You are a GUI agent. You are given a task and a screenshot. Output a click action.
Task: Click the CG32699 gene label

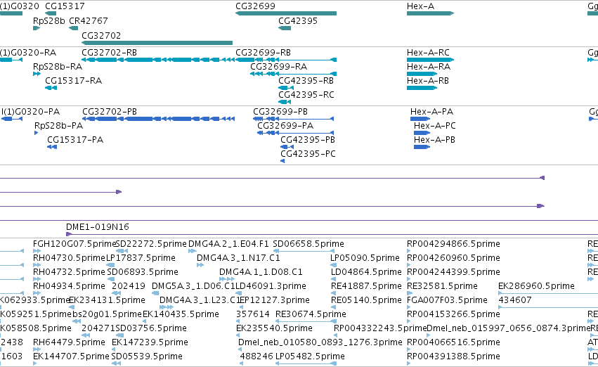coord(255,6)
